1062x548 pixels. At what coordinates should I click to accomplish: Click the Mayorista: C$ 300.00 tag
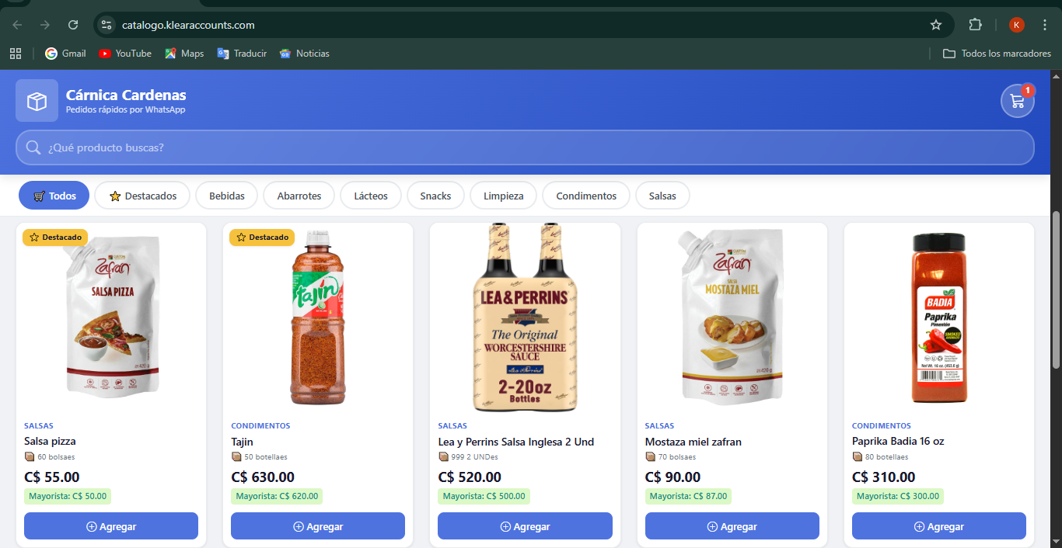tap(898, 497)
